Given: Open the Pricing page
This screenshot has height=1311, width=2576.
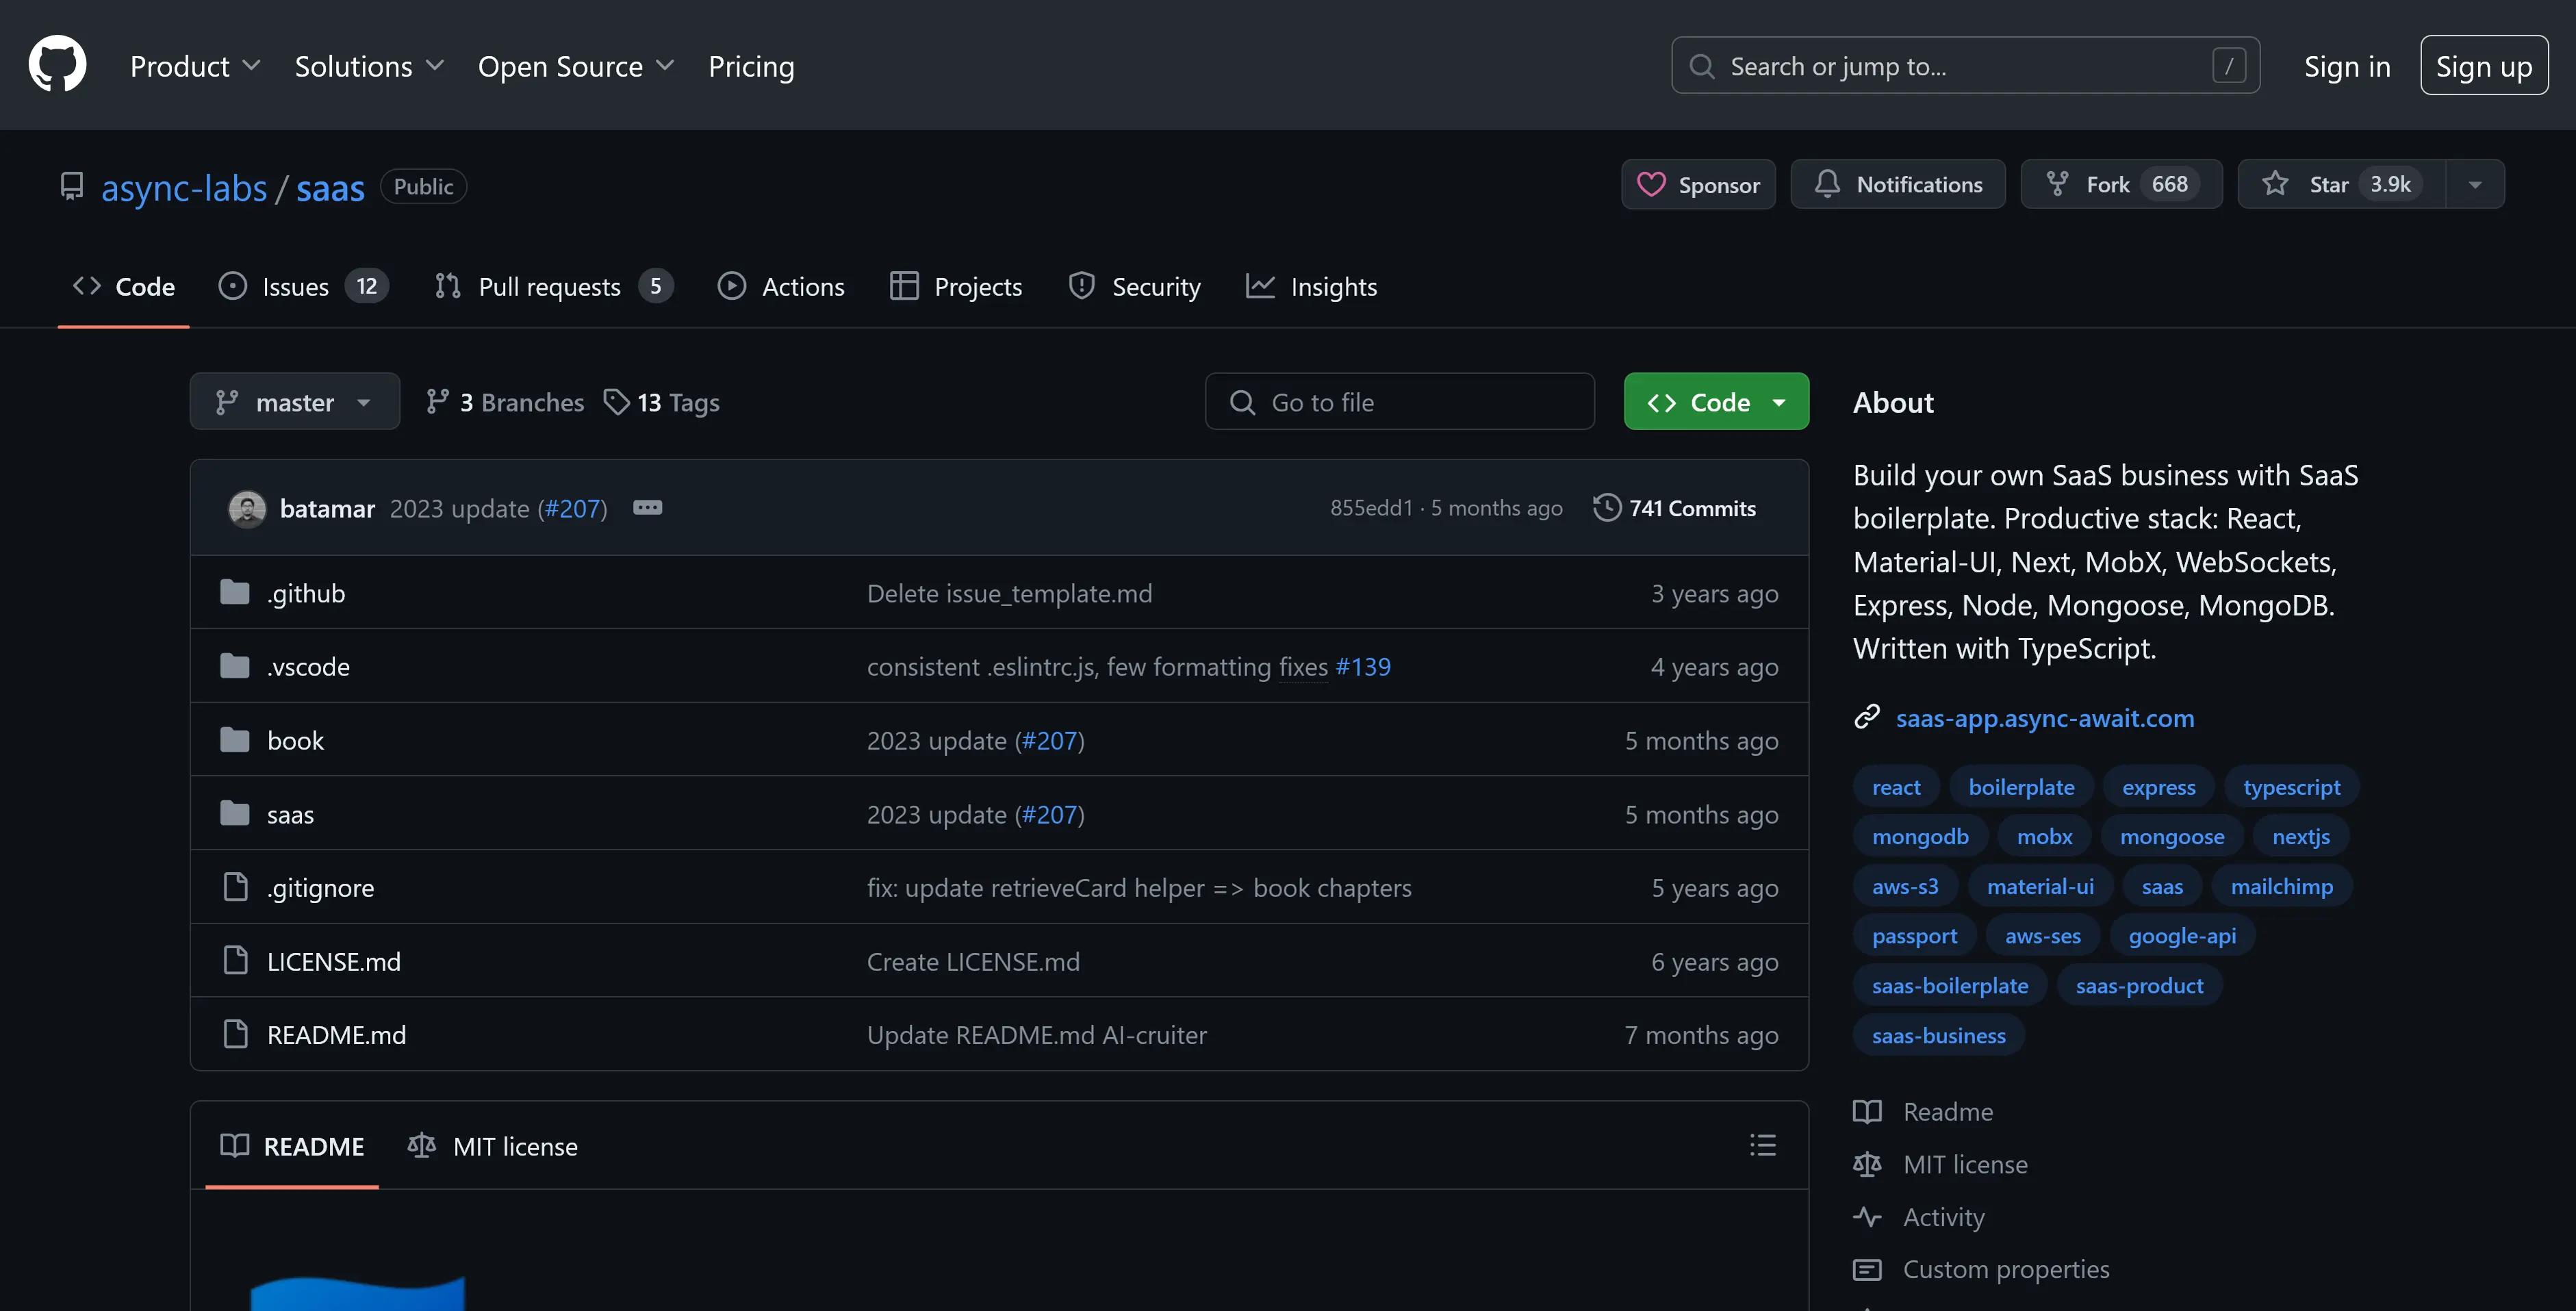Looking at the screenshot, I should point(751,66).
